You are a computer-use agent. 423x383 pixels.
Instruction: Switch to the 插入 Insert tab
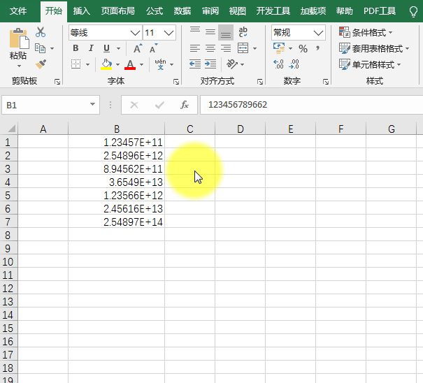click(82, 11)
